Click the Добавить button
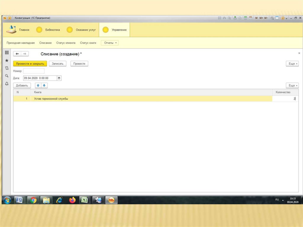The image size is (303, 227). pos(22,86)
